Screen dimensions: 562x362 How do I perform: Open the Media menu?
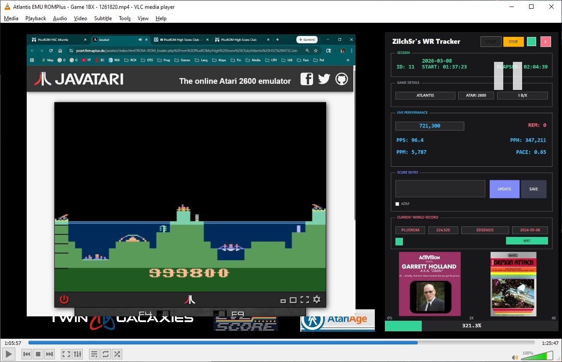(11, 18)
